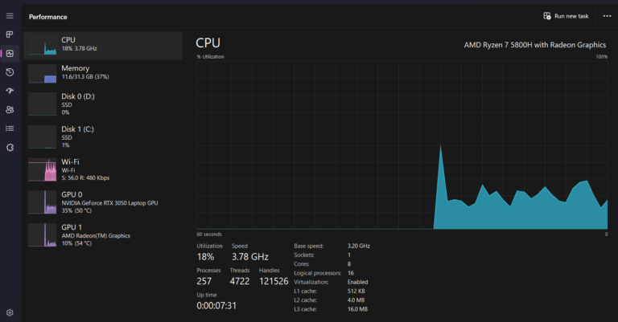Click the Memory mini graph thumbnail

42,74
